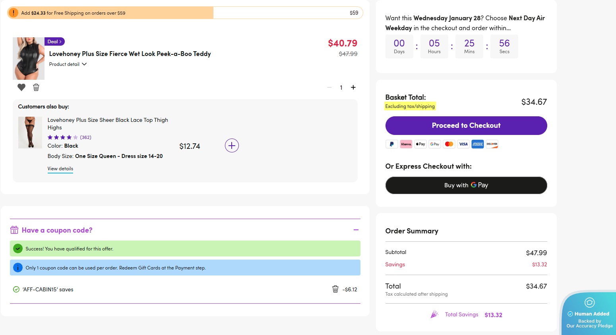Click Proceed to Checkout button
Image resolution: width=616 pixels, height=335 pixels.
tap(466, 125)
